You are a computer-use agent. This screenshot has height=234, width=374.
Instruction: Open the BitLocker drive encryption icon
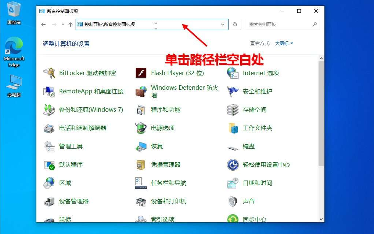click(x=49, y=73)
